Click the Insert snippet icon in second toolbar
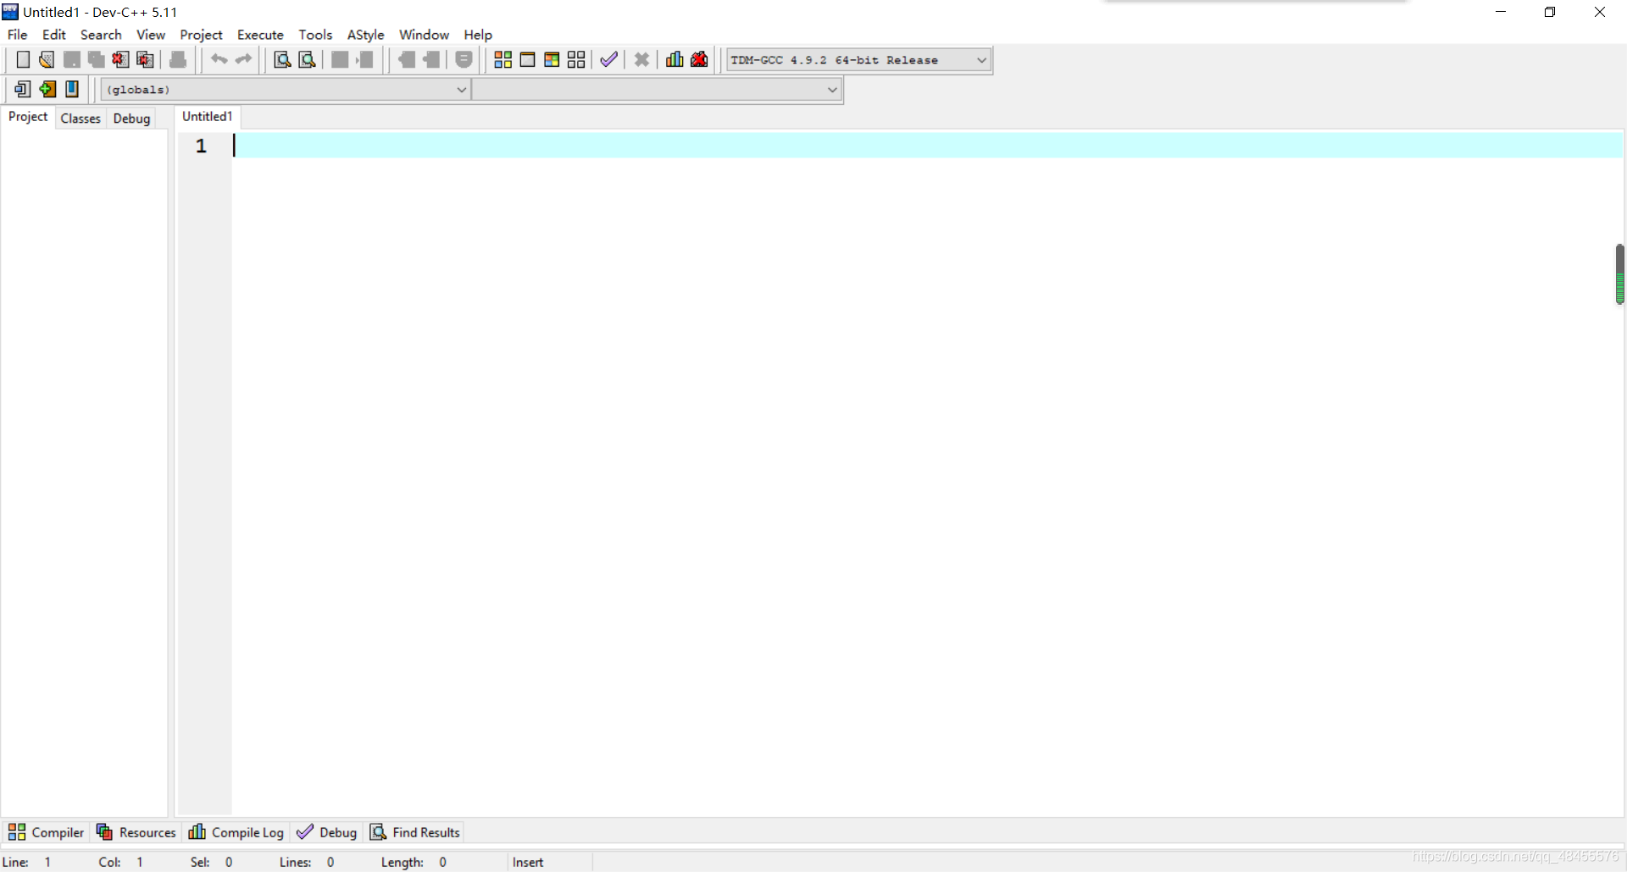 pos(23,89)
